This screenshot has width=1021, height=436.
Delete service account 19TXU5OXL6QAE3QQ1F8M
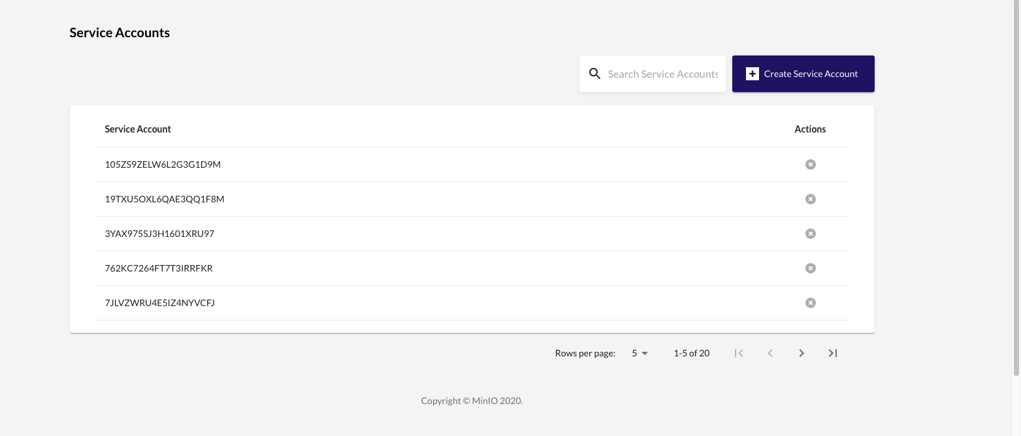[810, 199]
